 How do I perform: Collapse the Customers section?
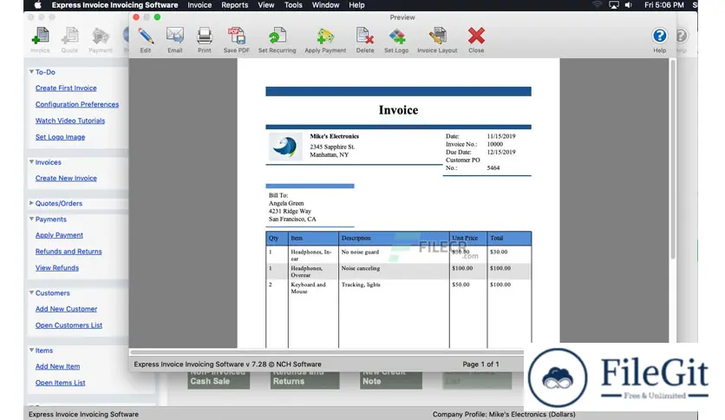tap(31, 292)
